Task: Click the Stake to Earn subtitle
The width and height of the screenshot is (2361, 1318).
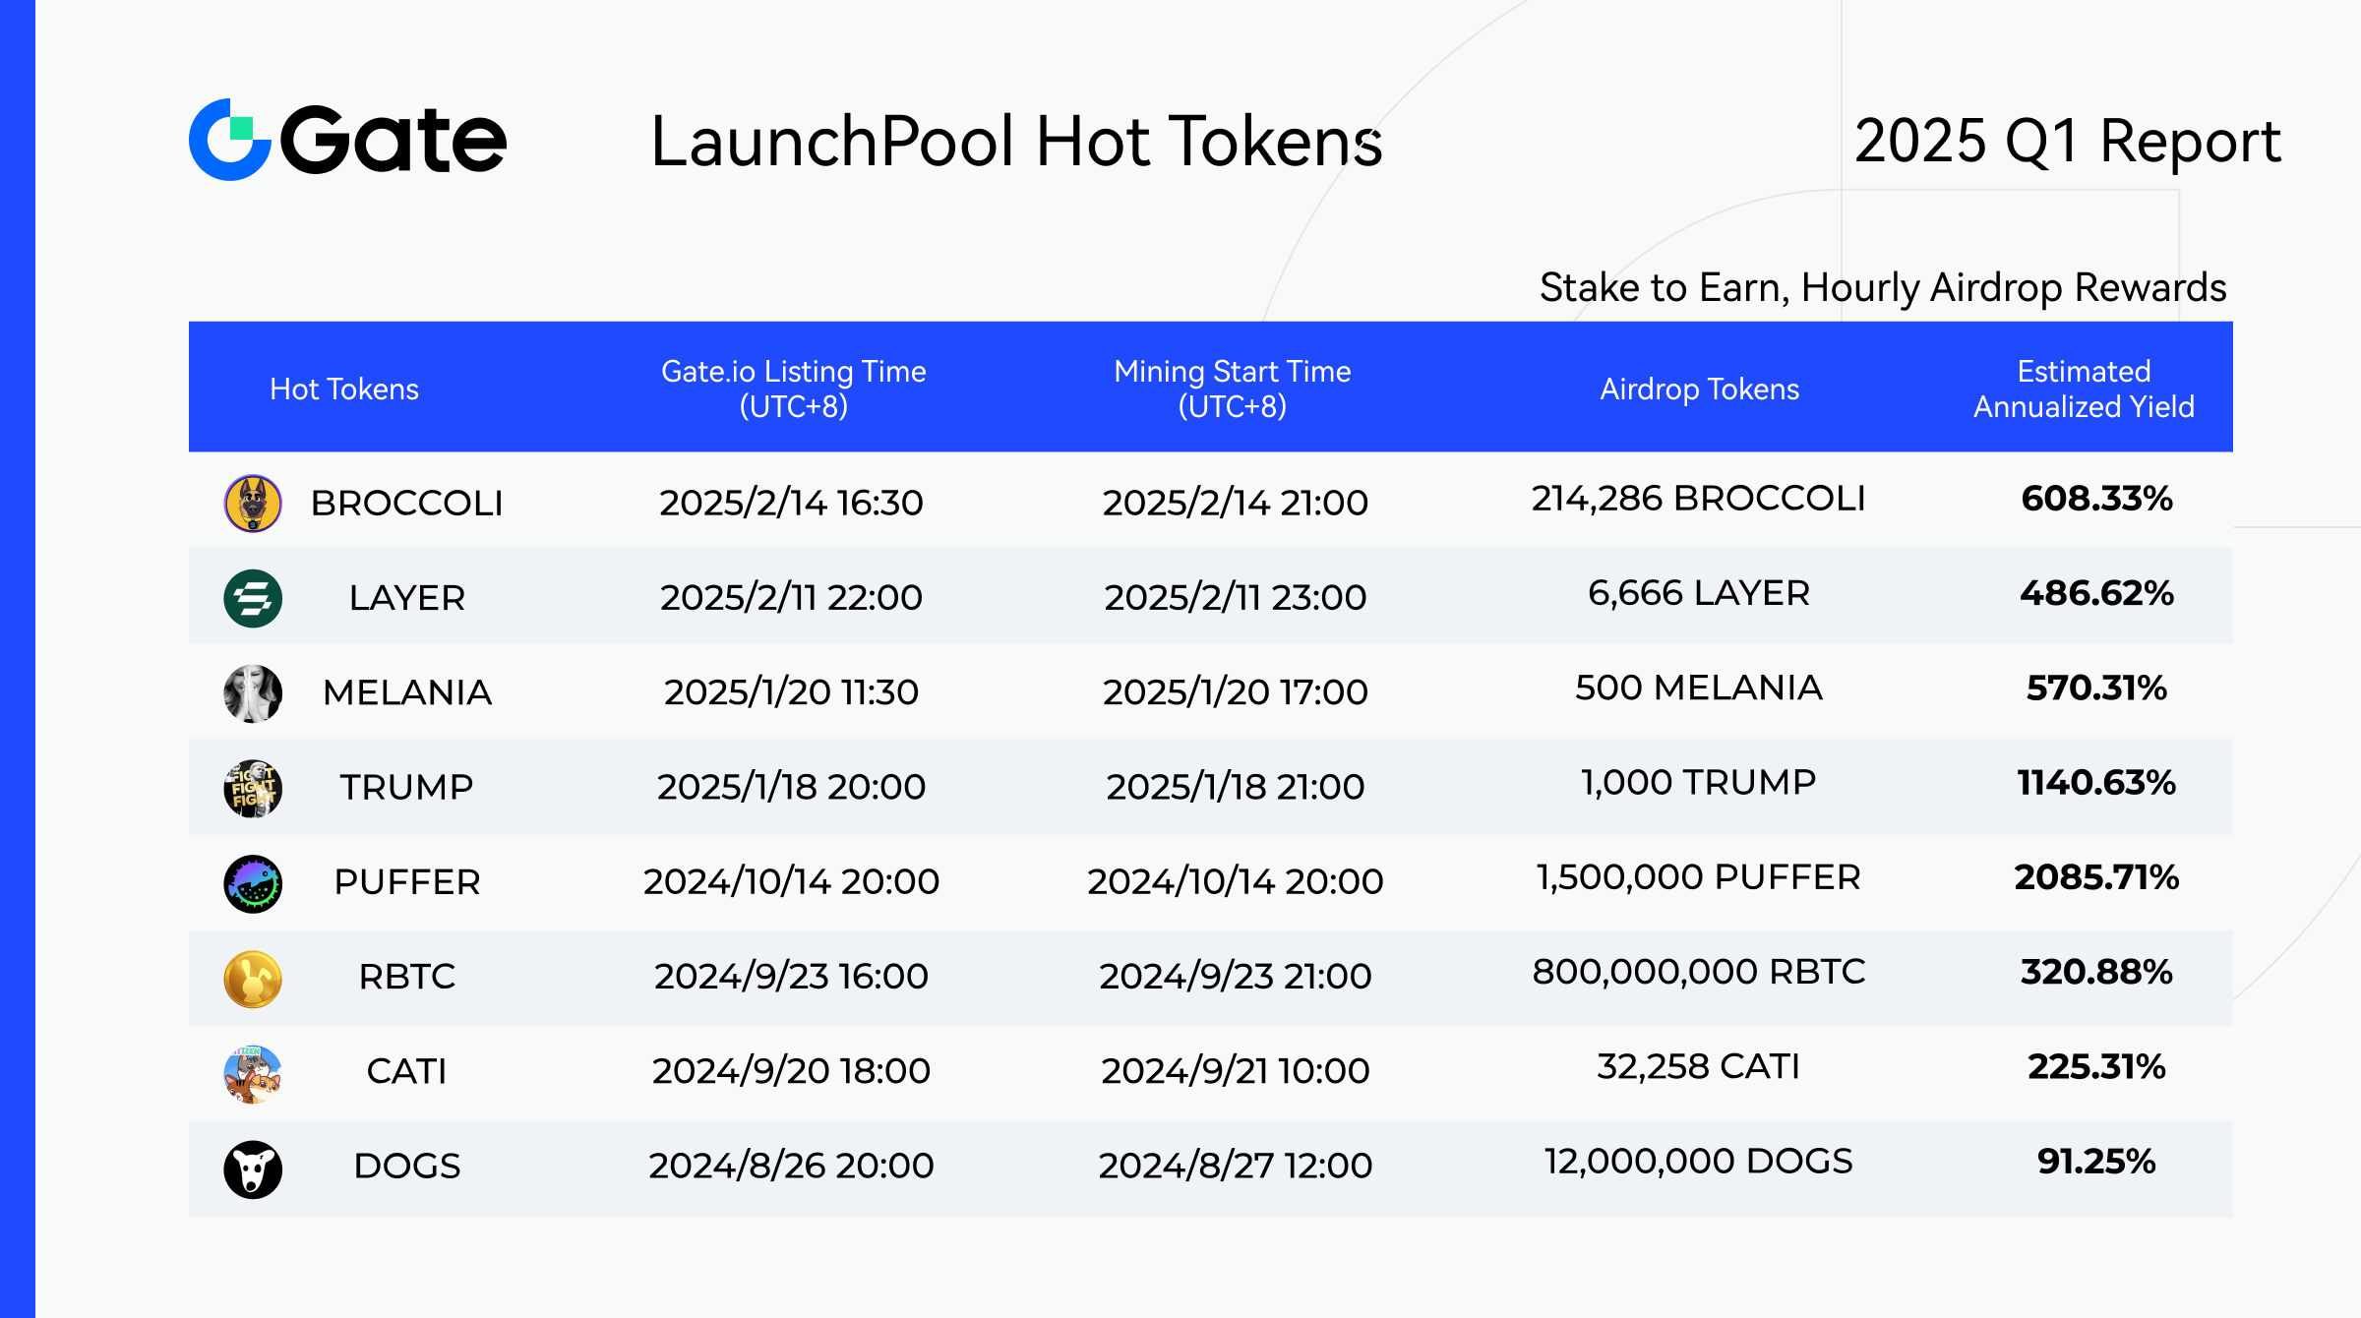Action: point(1882,288)
